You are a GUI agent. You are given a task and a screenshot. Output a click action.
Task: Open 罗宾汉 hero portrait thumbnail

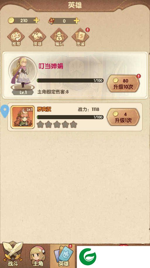(23, 117)
